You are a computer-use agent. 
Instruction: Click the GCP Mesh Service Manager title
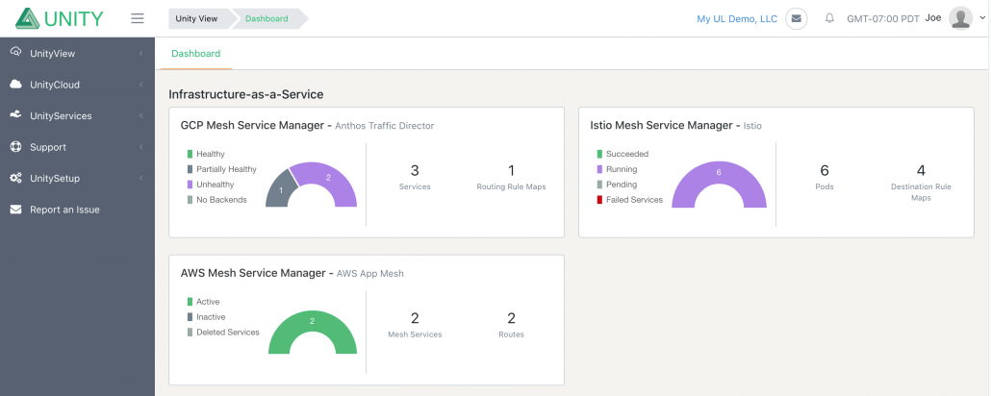tap(252, 125)
